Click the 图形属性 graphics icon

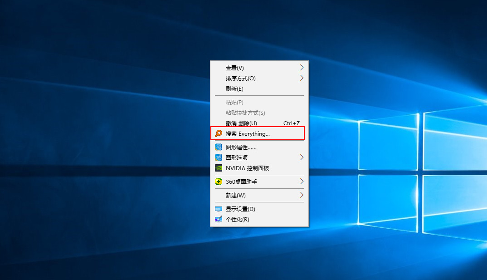pyautogui.click(x=219, y=147)
